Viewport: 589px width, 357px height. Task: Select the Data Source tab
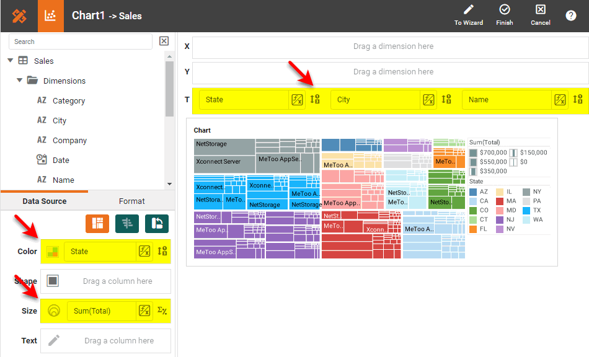pyautogui.click(x=45, y=201)
